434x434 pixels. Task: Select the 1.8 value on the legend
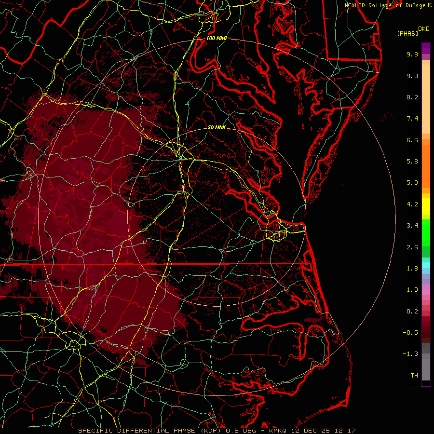412,269
